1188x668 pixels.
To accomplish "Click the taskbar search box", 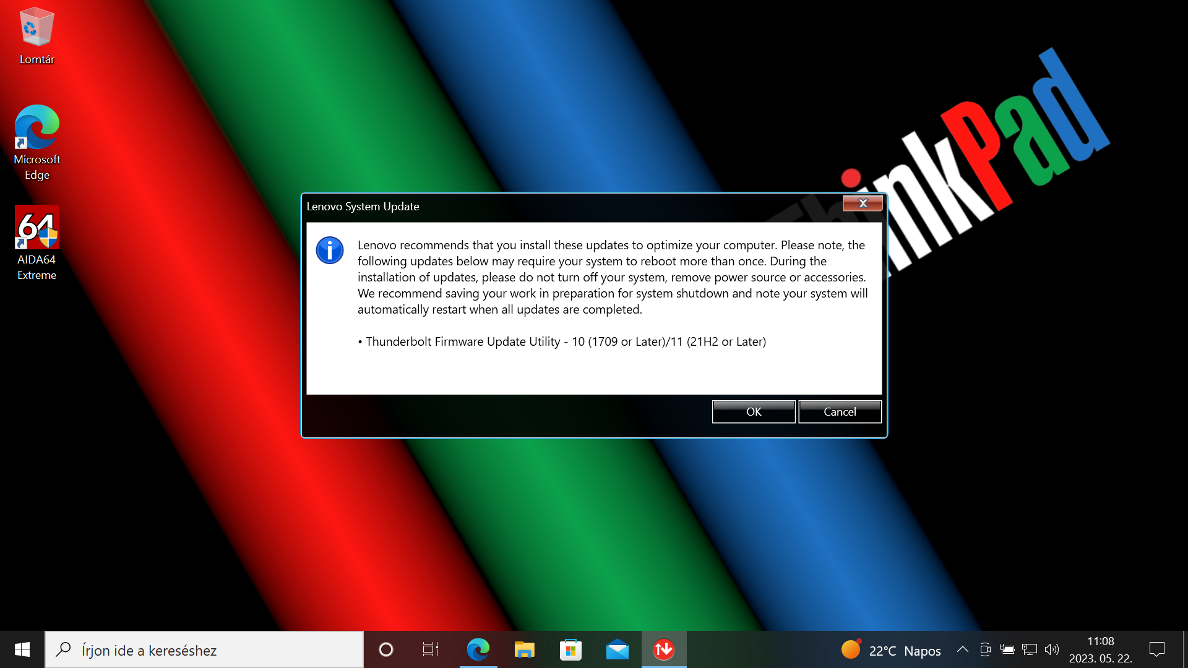I will tap(204, 649).
